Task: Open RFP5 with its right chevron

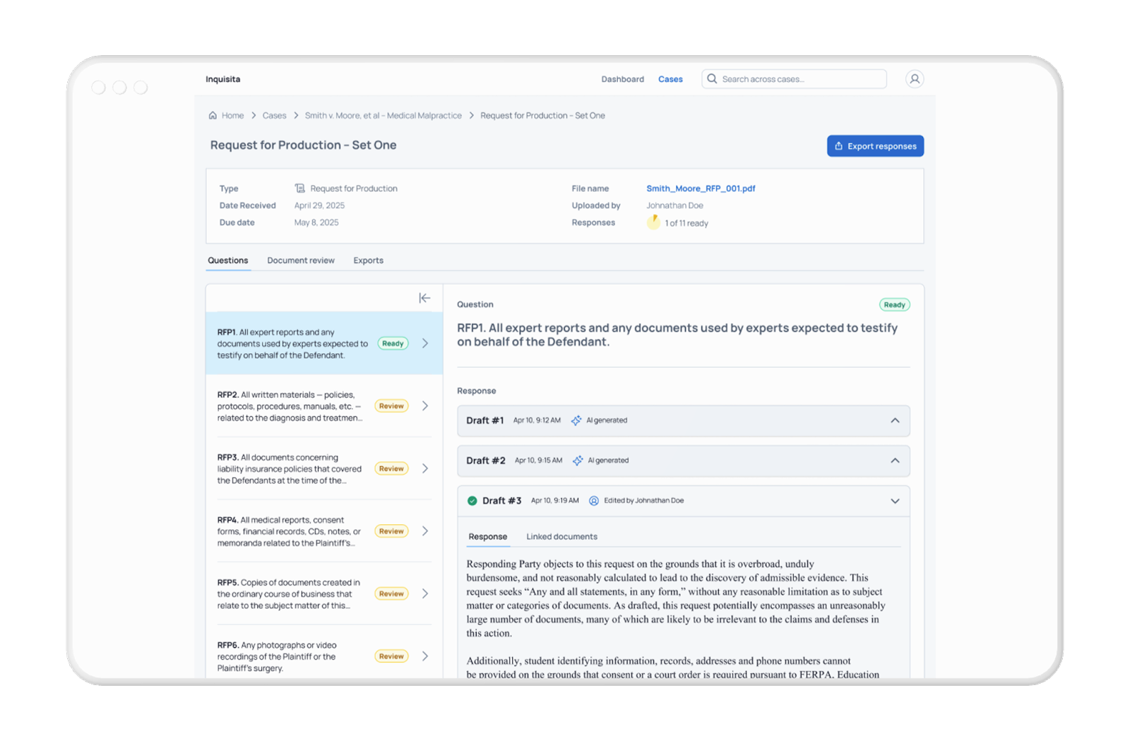Action: (x=425, y=594)
